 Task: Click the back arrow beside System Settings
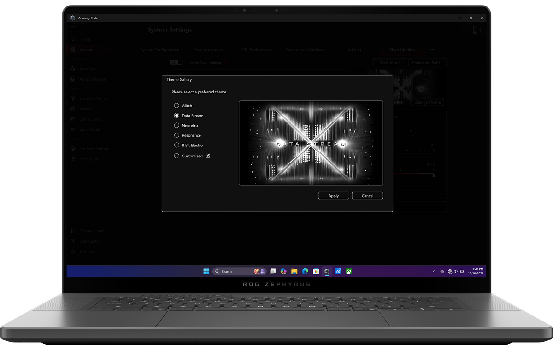[141, 30]
